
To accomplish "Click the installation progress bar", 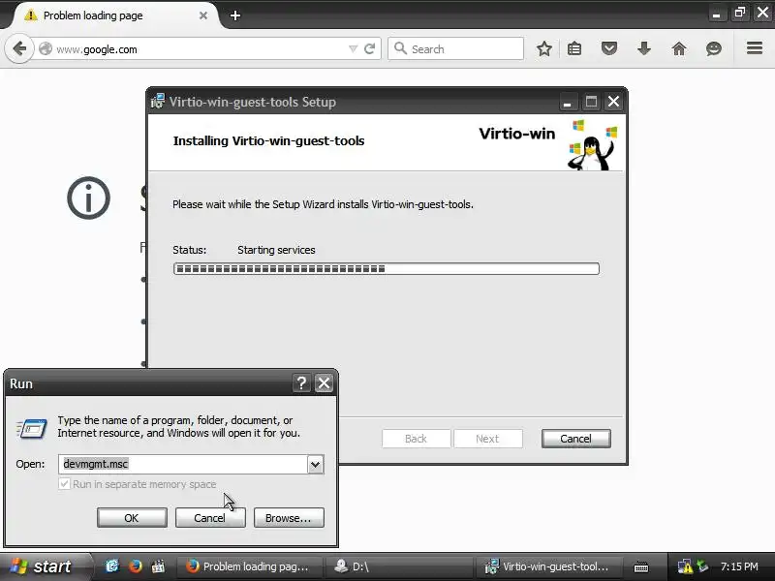I will (x=386, y=269).
